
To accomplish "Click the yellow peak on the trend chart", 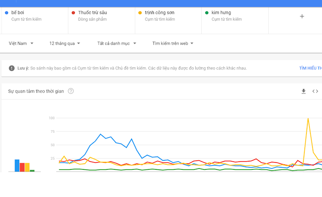I will [x=308, y=119].
